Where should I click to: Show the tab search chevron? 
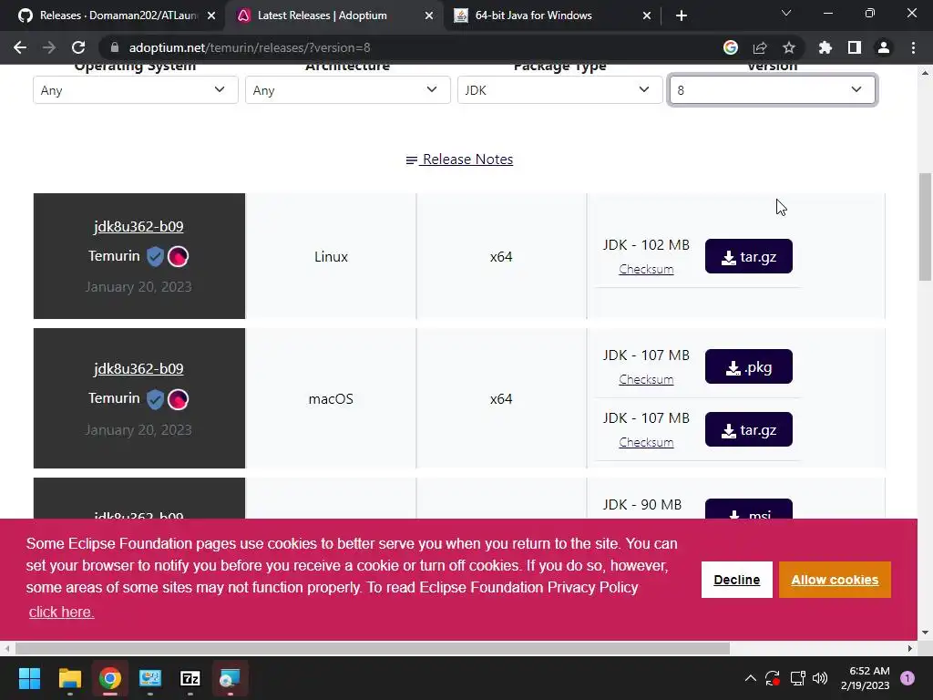pos(786,13)
